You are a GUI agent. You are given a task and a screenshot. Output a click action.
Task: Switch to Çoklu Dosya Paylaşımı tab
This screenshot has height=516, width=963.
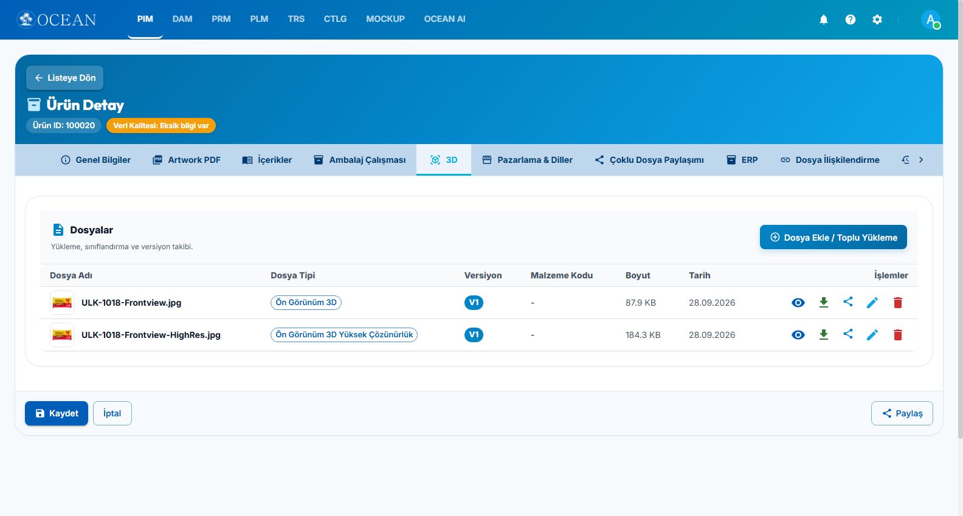649,160
